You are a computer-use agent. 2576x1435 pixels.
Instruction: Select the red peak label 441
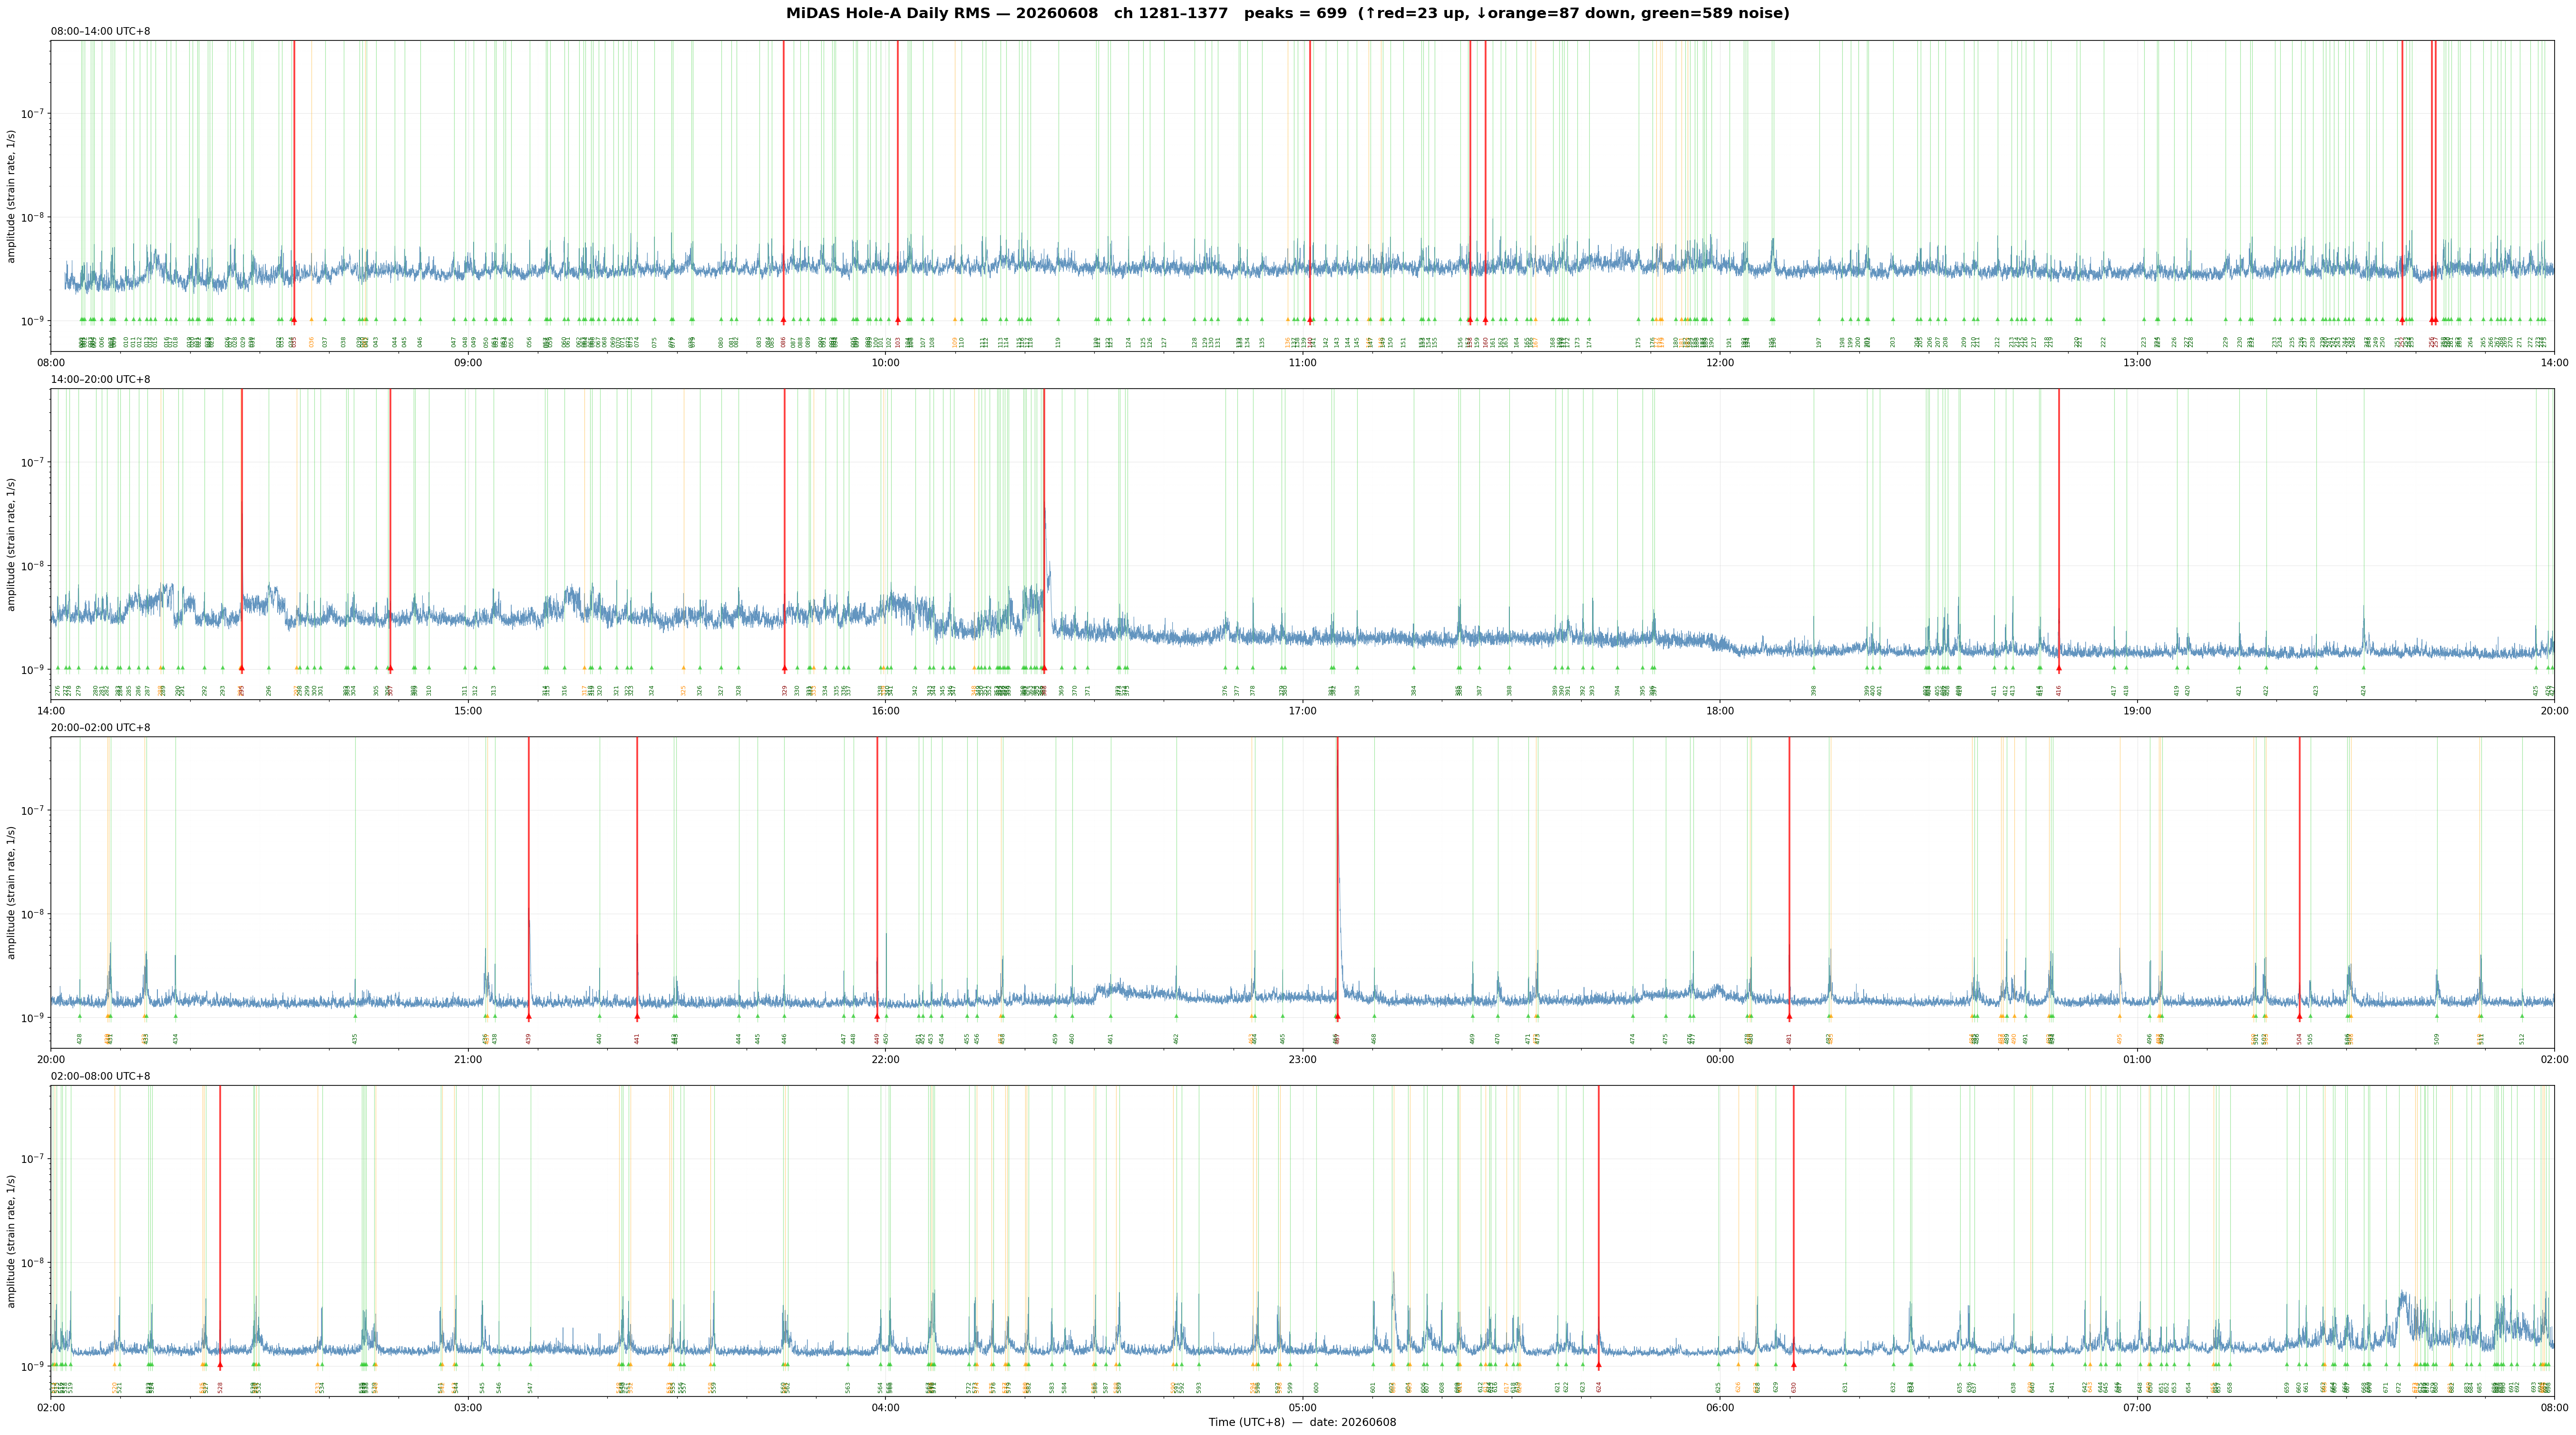(637, 1039)
